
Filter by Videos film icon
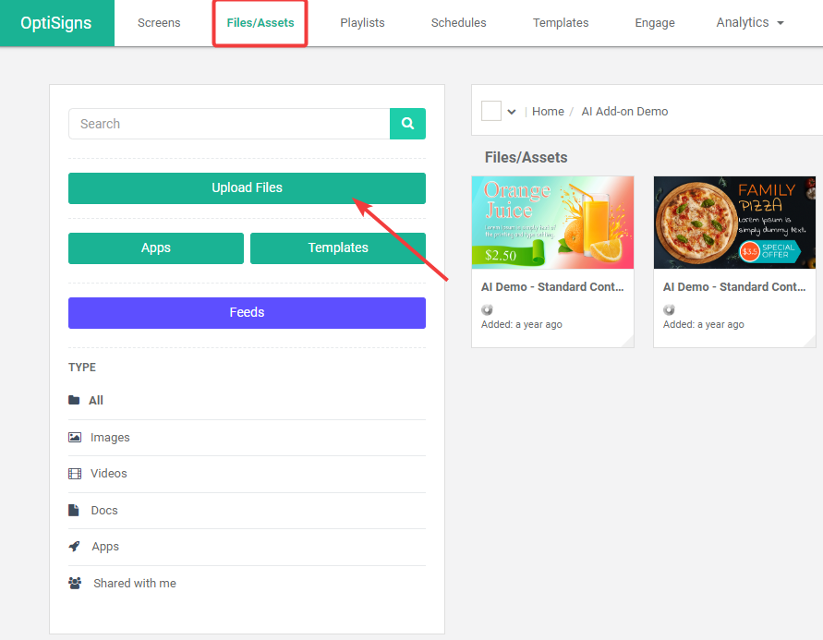(x=75, y=474)
